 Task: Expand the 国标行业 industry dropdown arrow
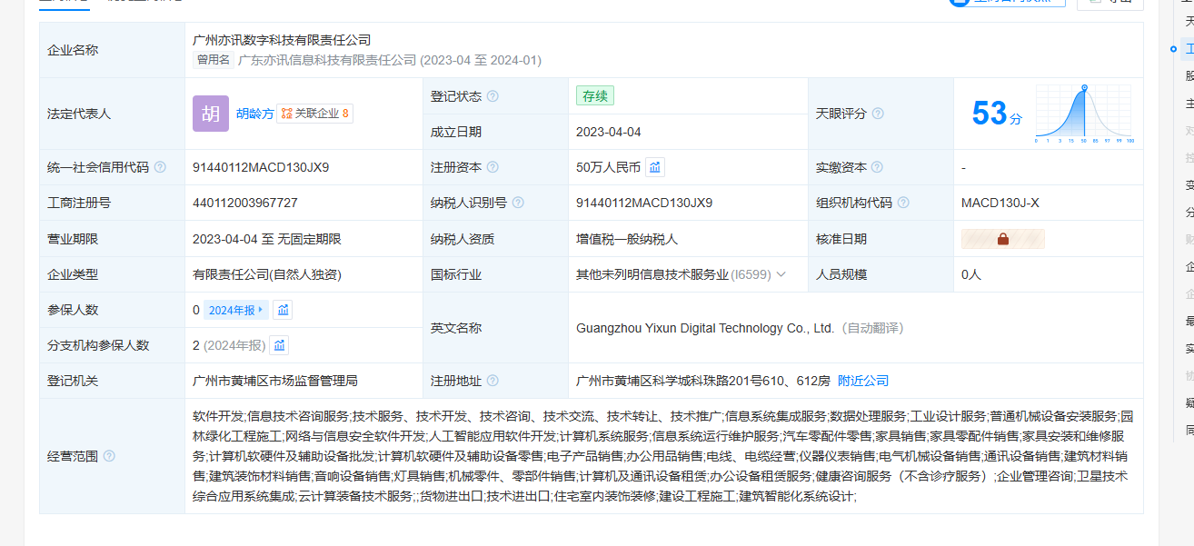tap(781, 274)
